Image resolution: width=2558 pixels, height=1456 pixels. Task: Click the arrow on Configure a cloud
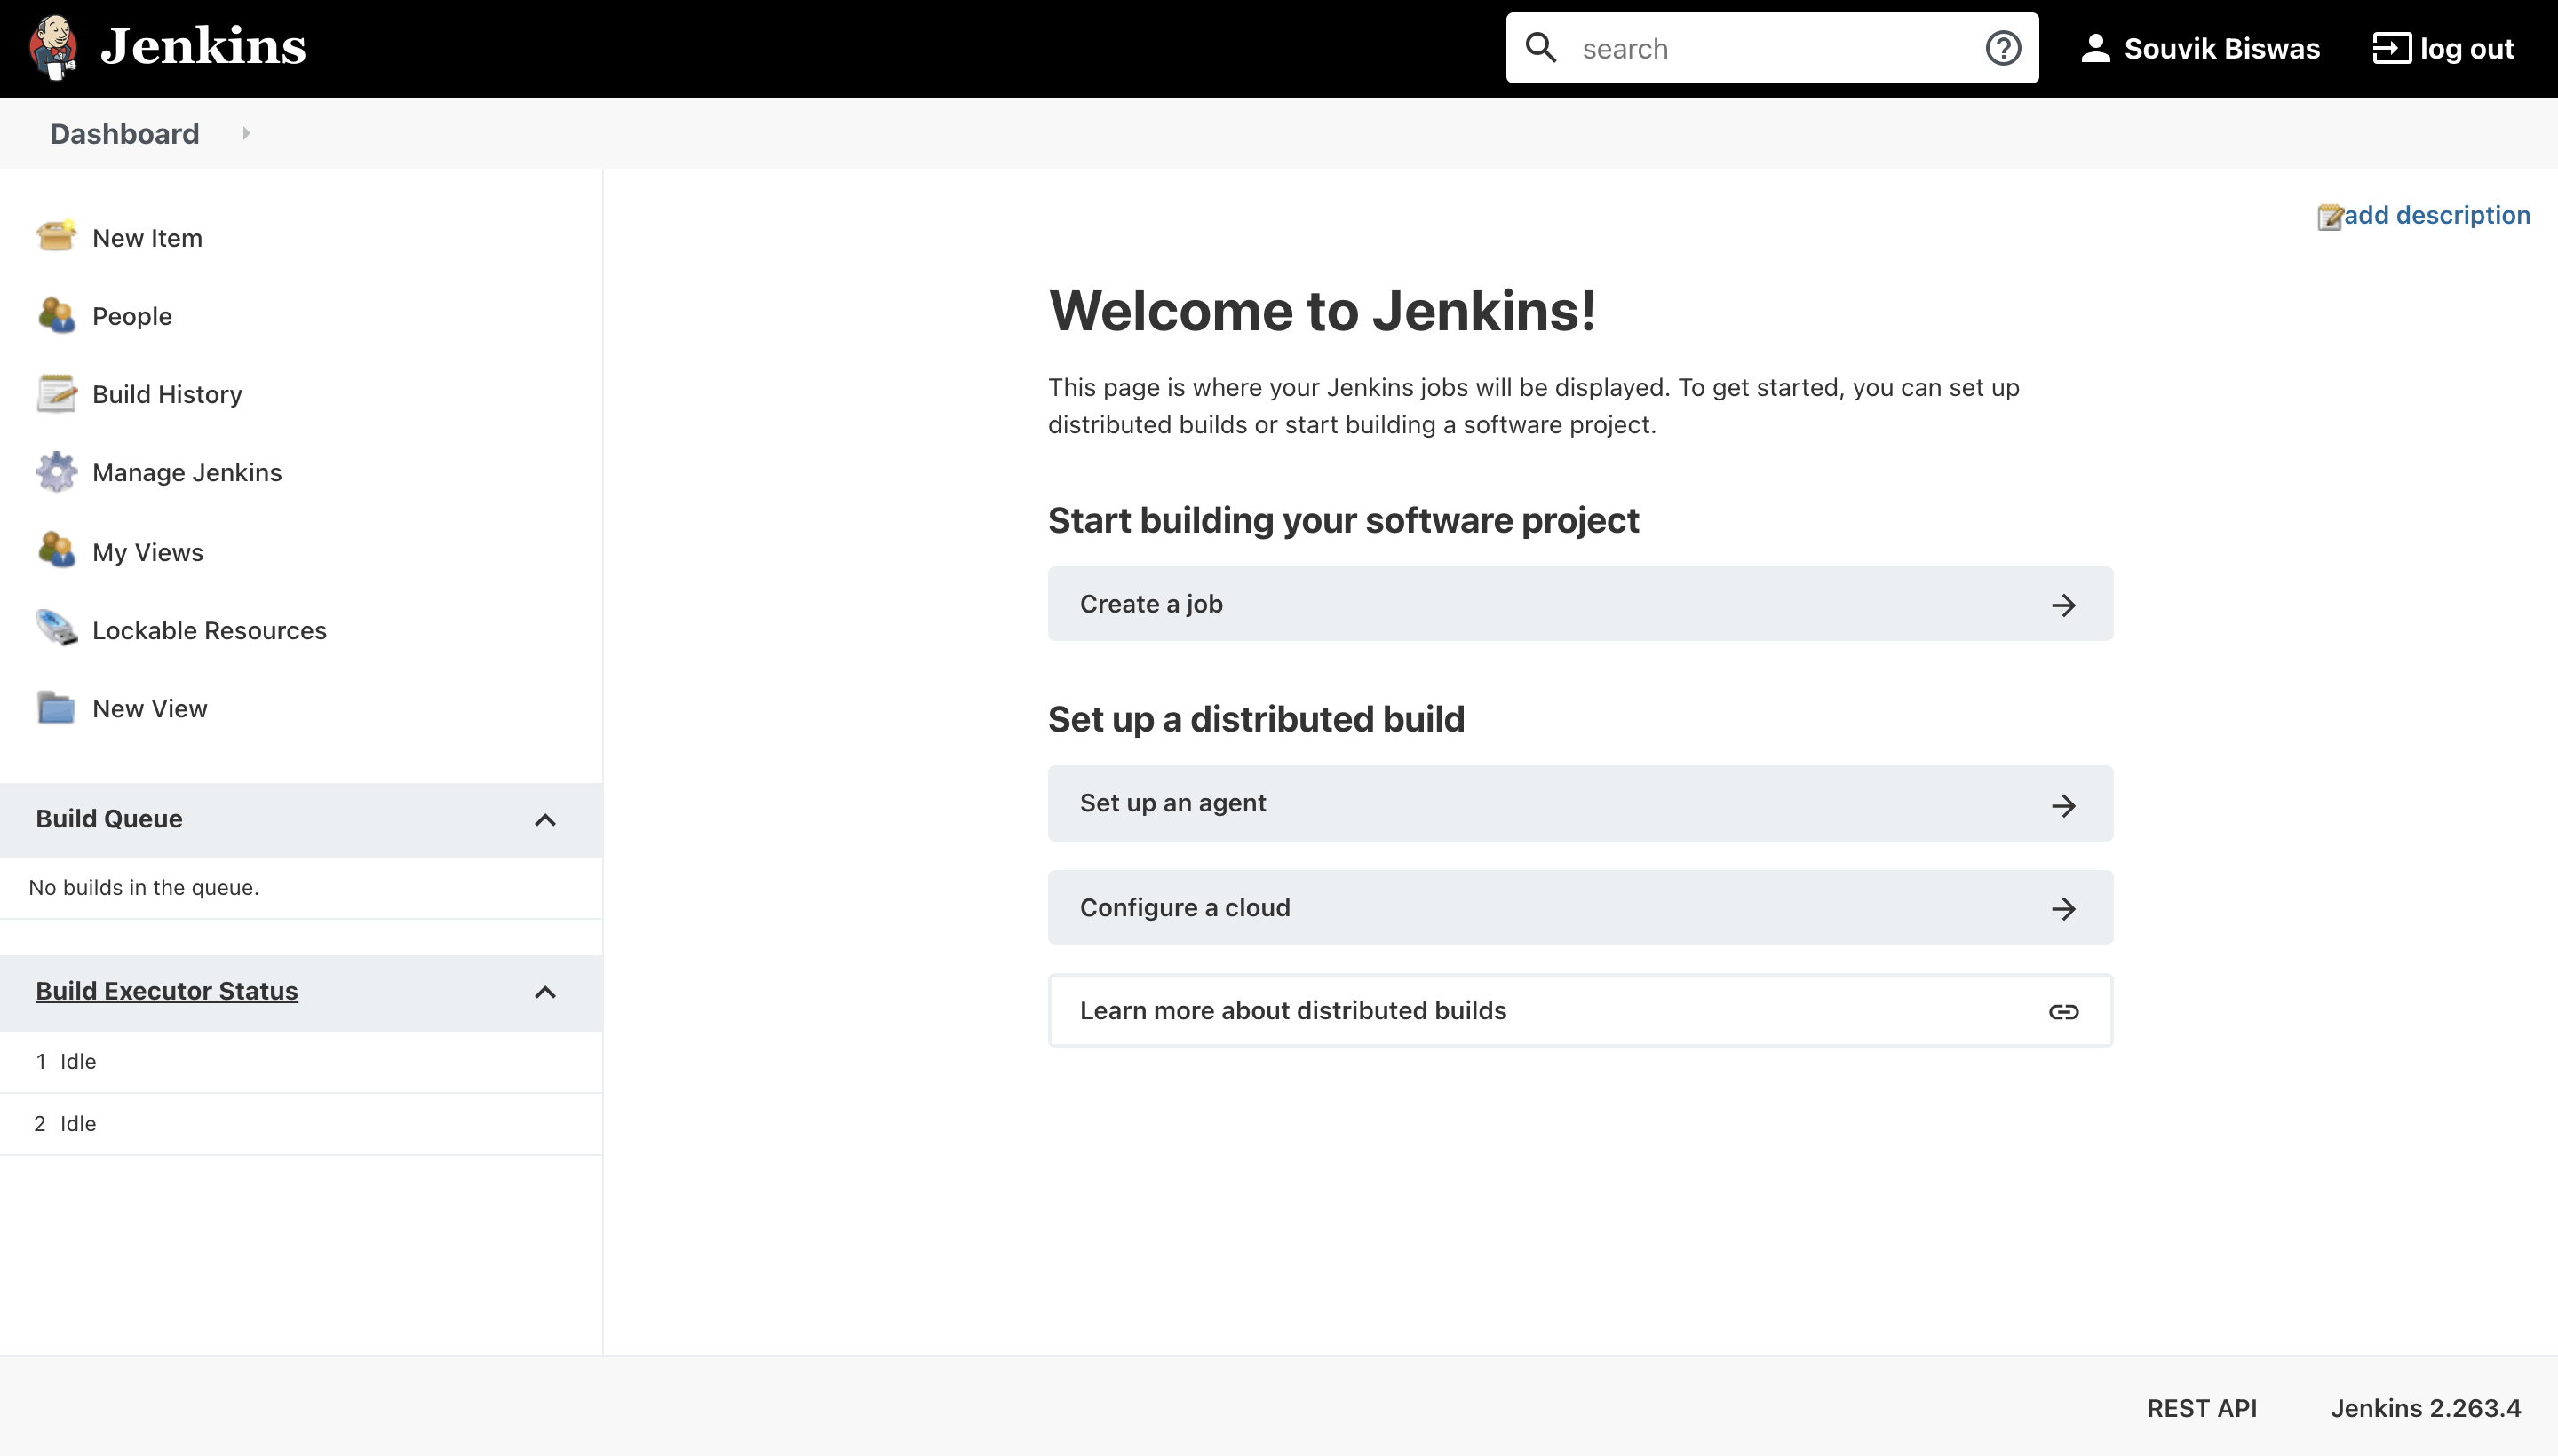[2062, 908]
